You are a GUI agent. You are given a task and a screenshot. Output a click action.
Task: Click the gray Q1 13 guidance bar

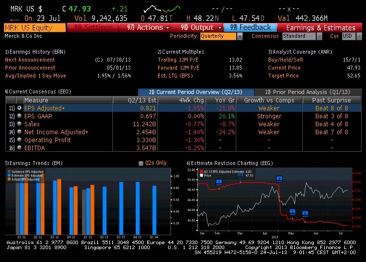(84, 212)
